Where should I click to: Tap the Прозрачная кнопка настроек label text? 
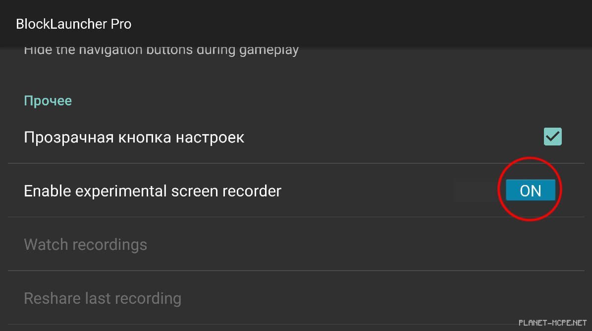(x=134, y=137)
